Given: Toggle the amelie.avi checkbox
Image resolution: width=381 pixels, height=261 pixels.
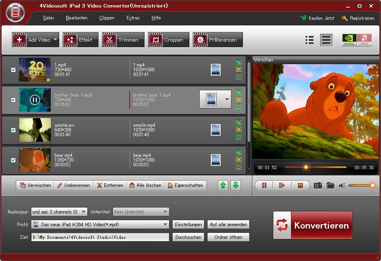Looking at the screenshot, I should click(x=13, y=130).
